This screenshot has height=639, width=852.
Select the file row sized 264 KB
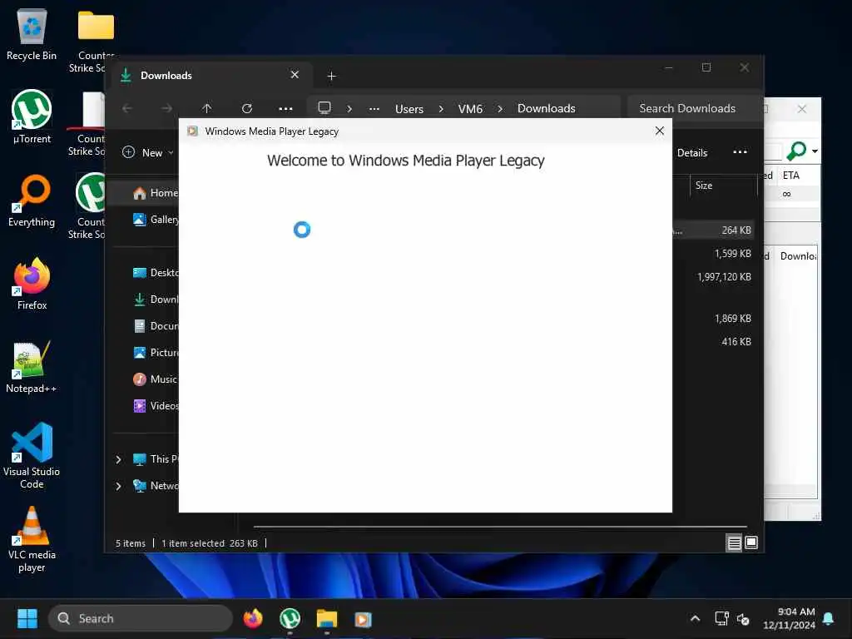pyautogui.click(x=713, y=230)
